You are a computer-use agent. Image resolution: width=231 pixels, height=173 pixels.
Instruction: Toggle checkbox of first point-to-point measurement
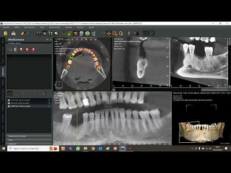click(9, 100)
